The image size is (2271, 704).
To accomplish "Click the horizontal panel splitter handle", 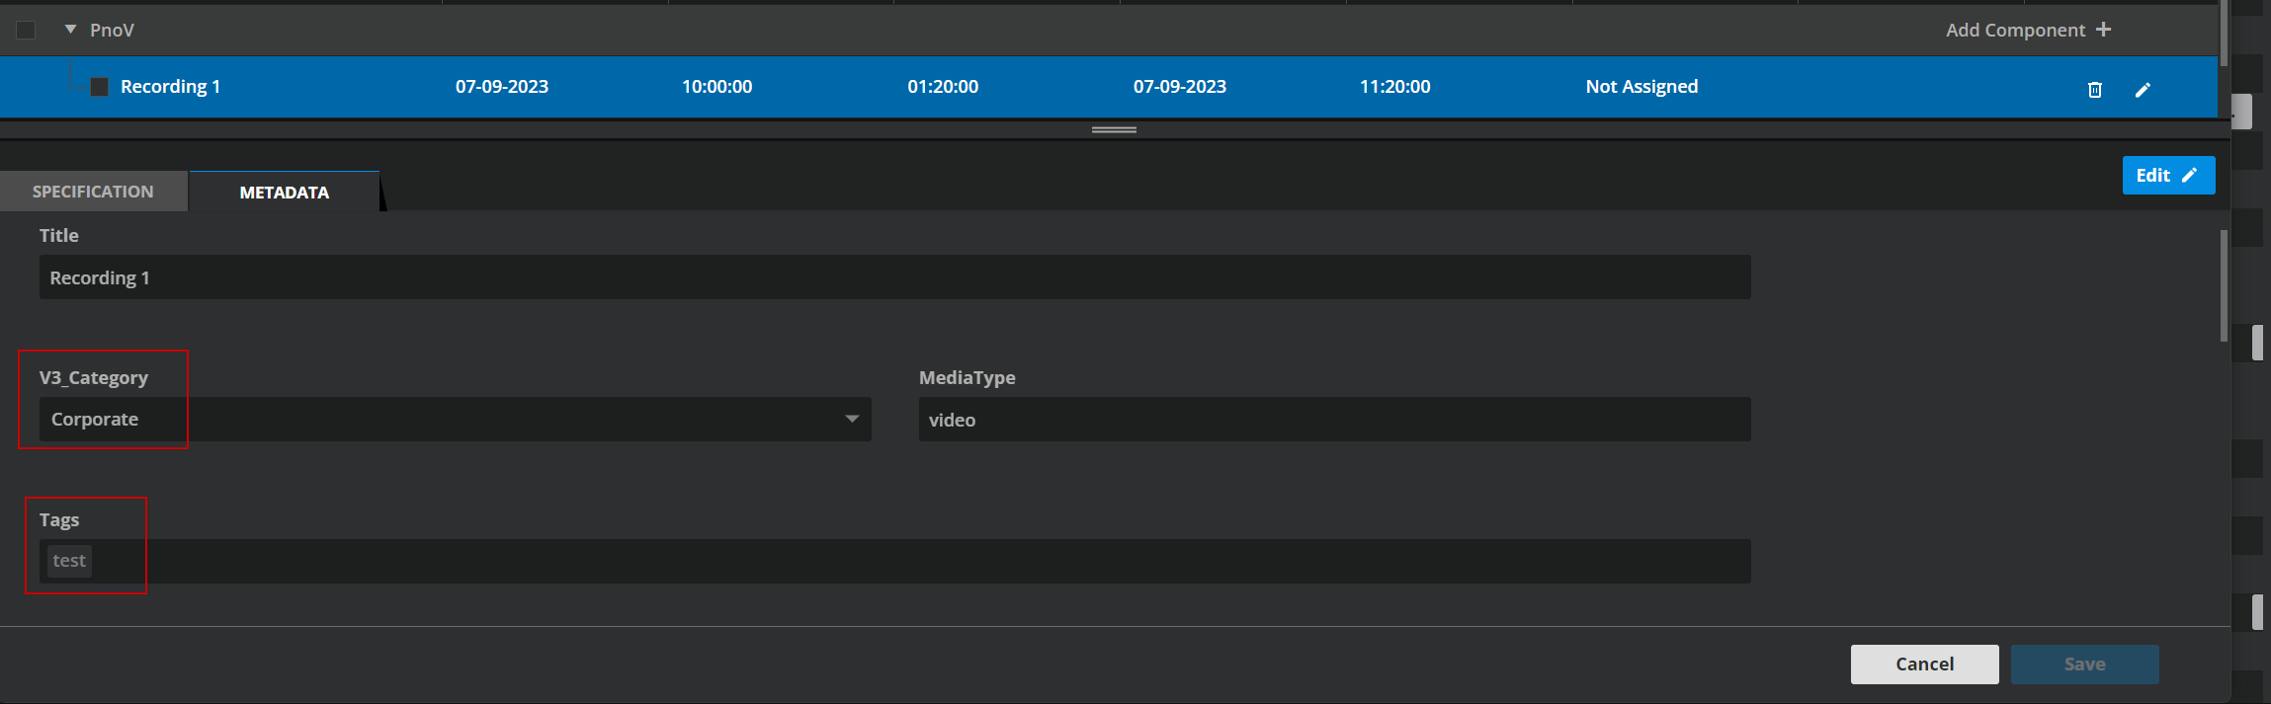I will click(x=1114, y=129).
